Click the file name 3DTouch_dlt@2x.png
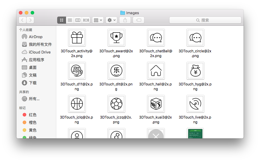 coord(116,87)
